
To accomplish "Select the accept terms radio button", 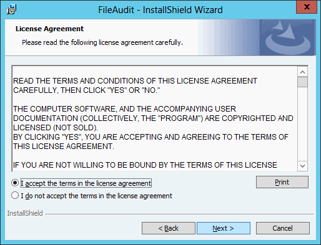I will pos(15,183).
